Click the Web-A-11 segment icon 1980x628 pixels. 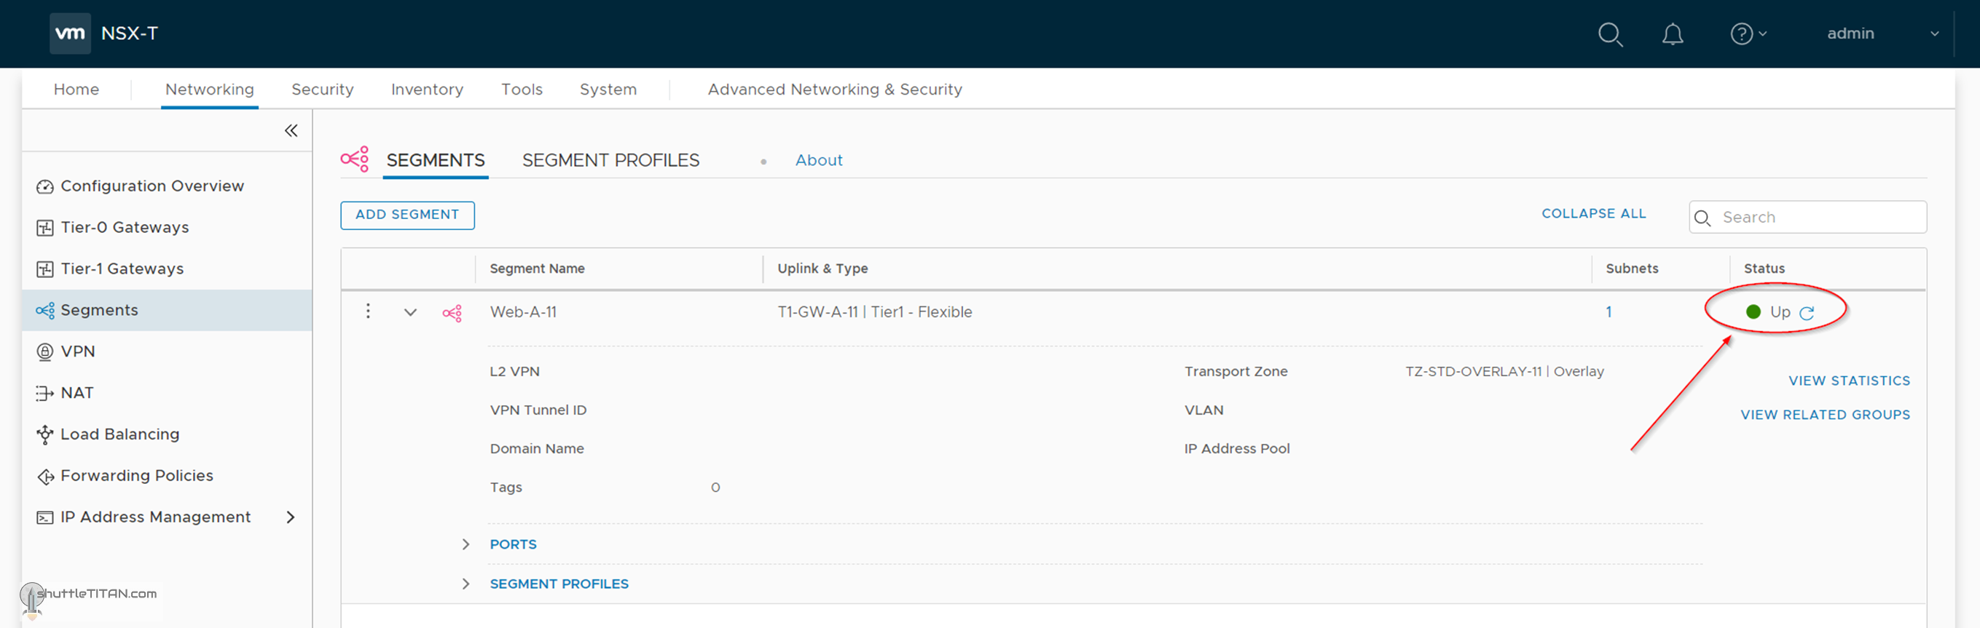[x=452, y=312]
